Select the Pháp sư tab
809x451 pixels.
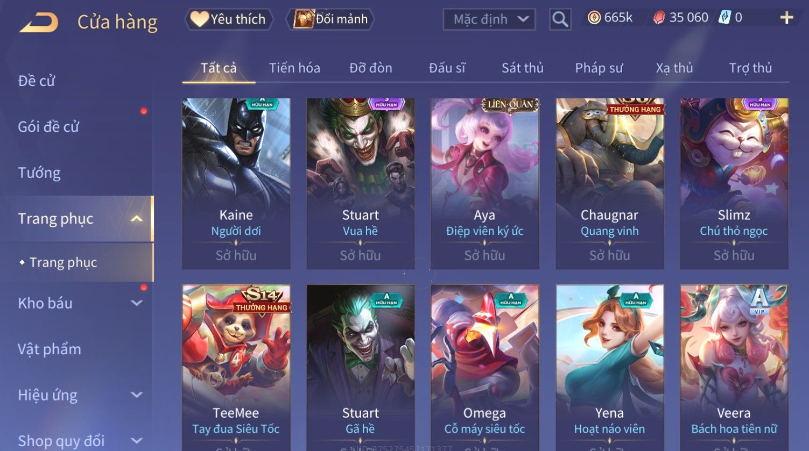tap(599, 68)
